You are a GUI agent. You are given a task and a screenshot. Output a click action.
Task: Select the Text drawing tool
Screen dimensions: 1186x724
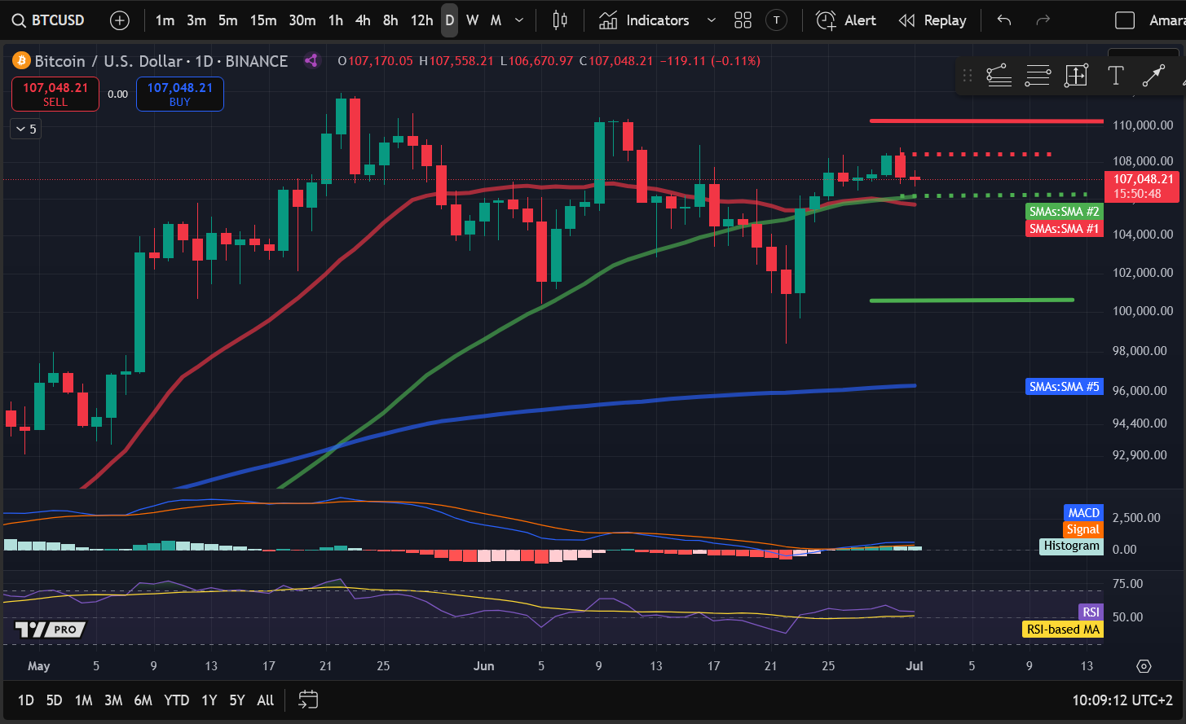[x=1115, y=76]
